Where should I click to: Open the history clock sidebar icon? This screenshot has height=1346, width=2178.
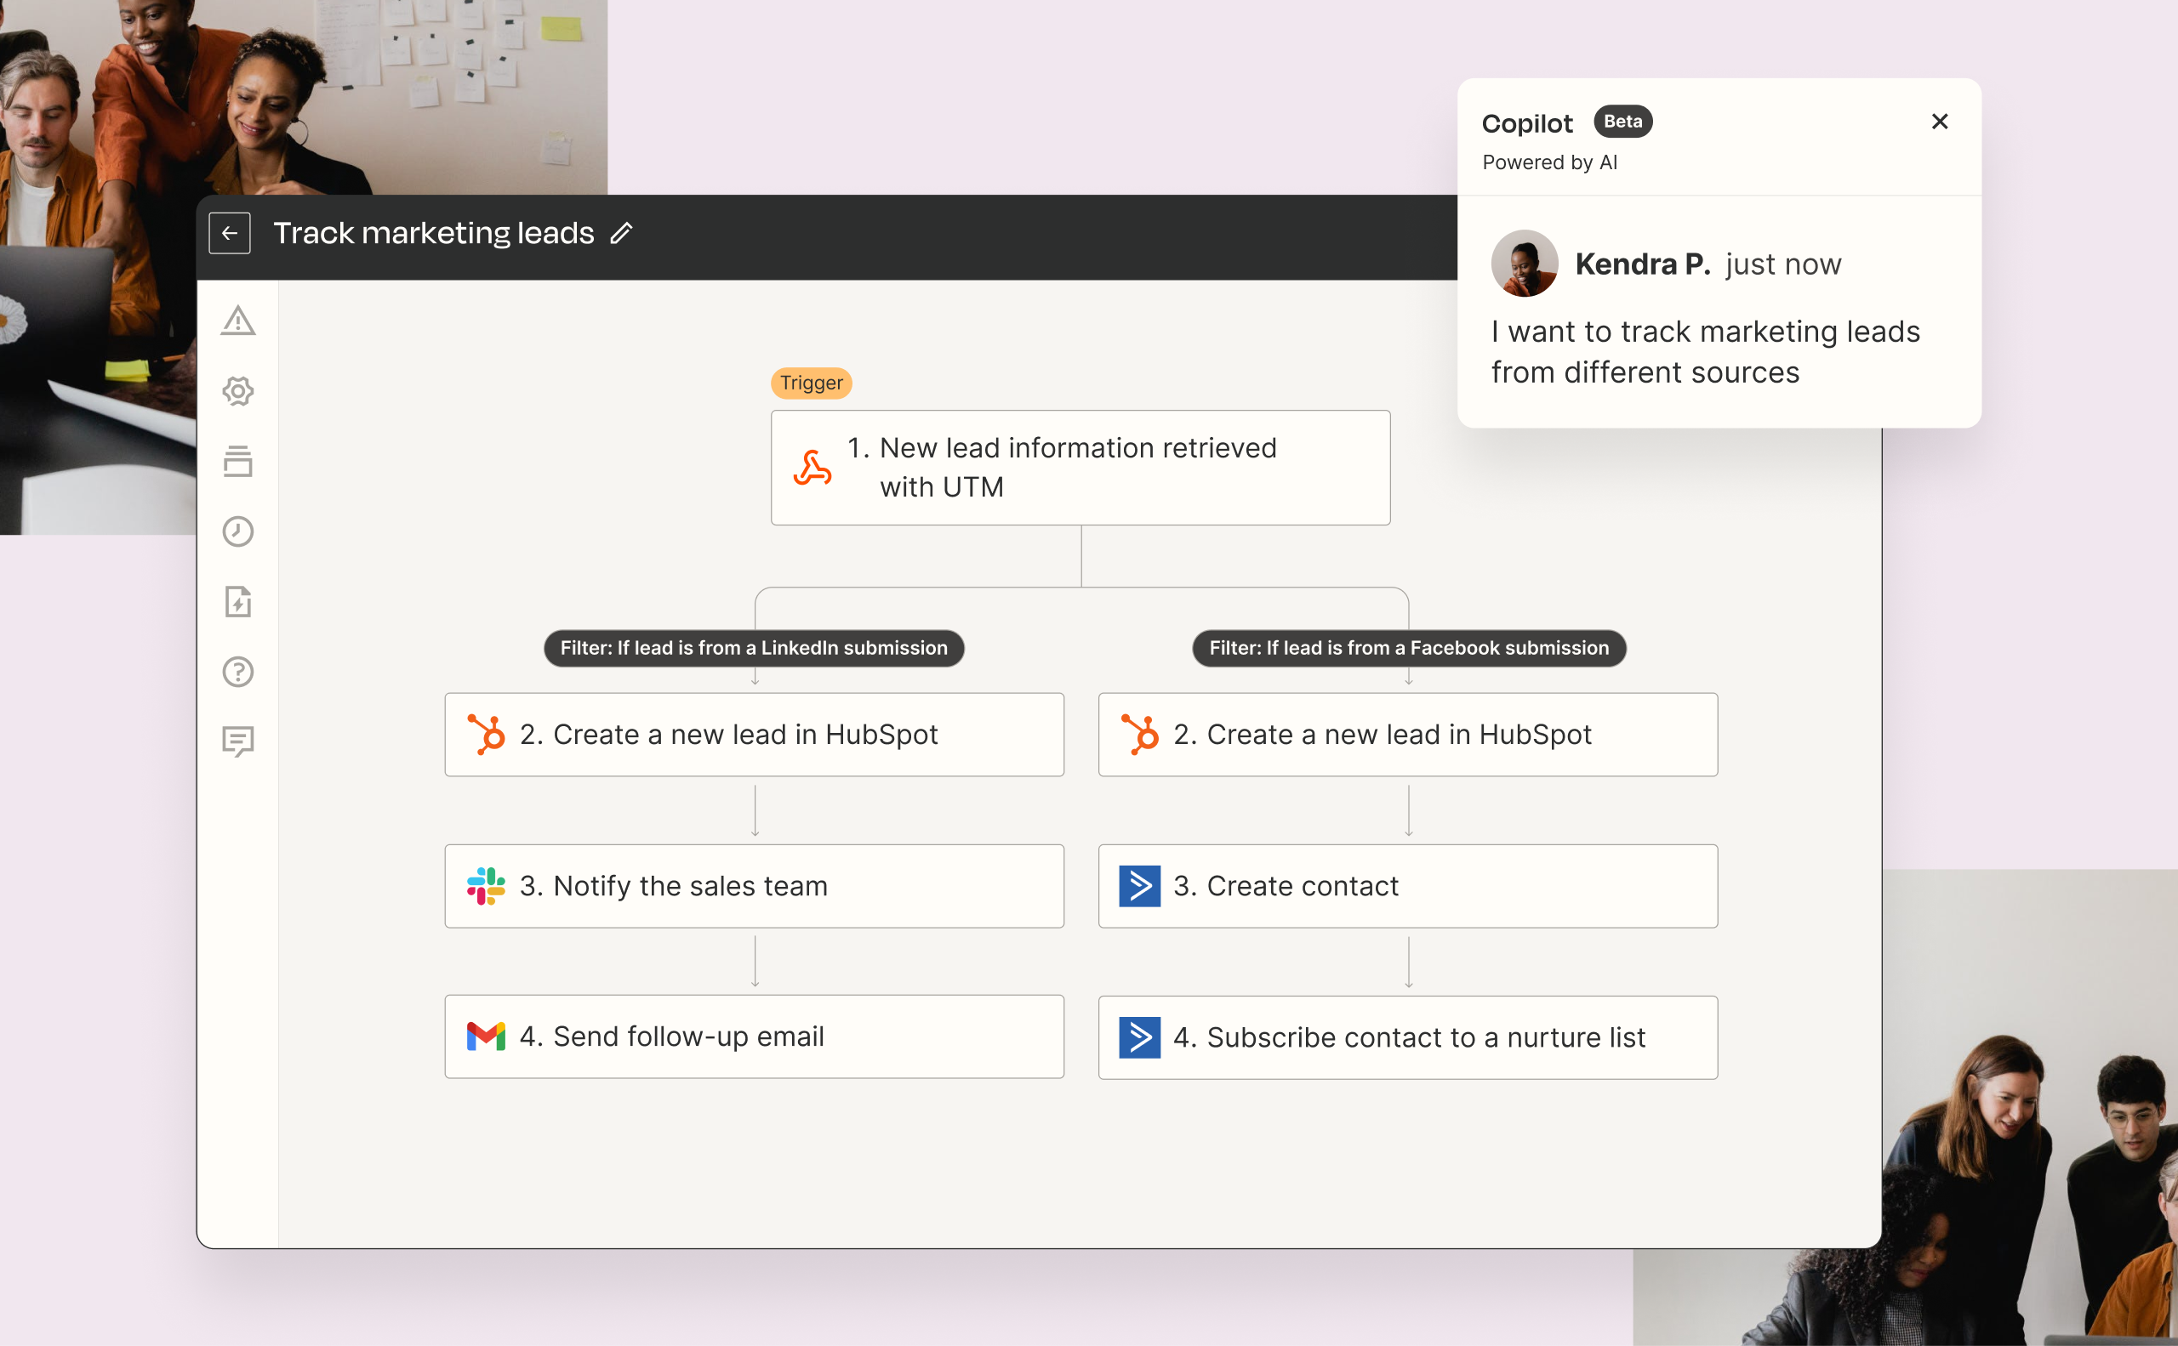(x=238, y=531)
